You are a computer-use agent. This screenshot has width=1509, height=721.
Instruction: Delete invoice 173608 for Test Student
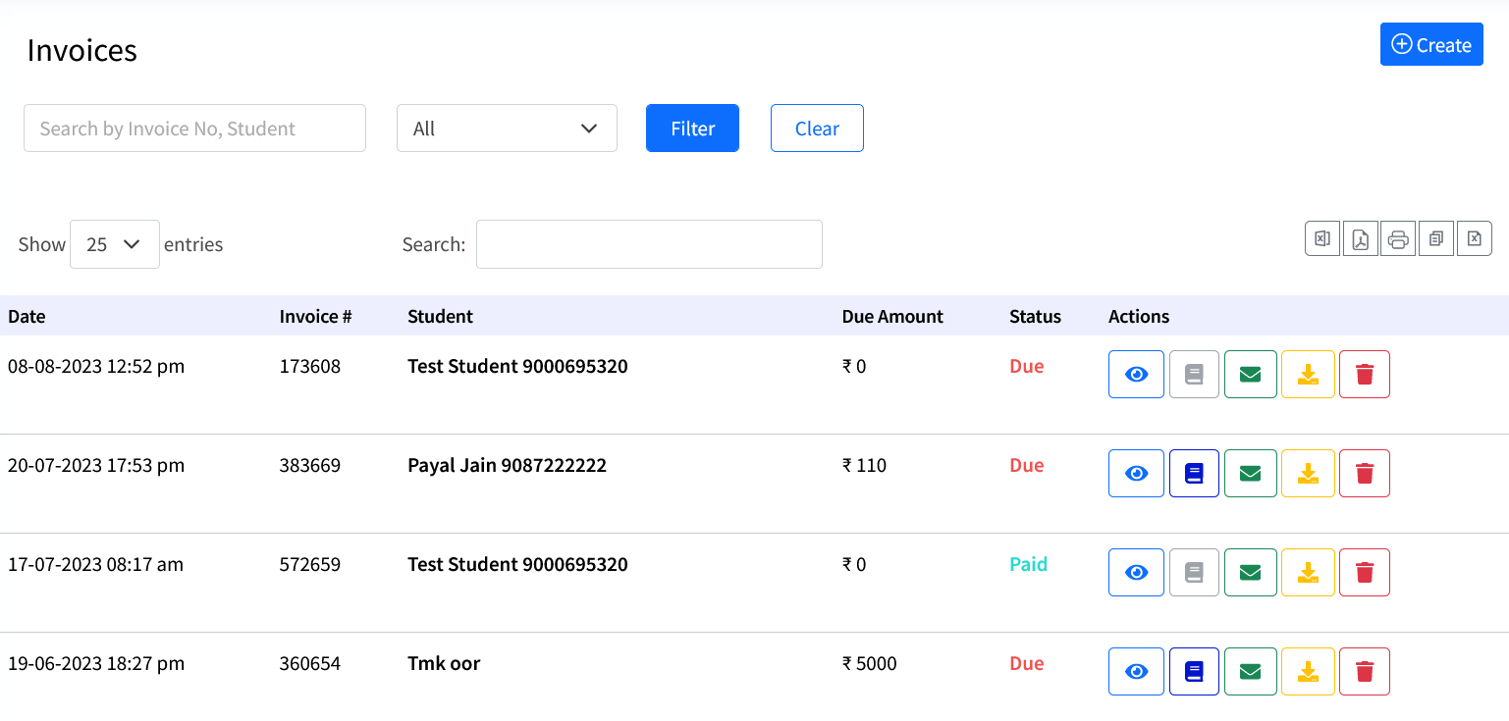[1364, 374]
